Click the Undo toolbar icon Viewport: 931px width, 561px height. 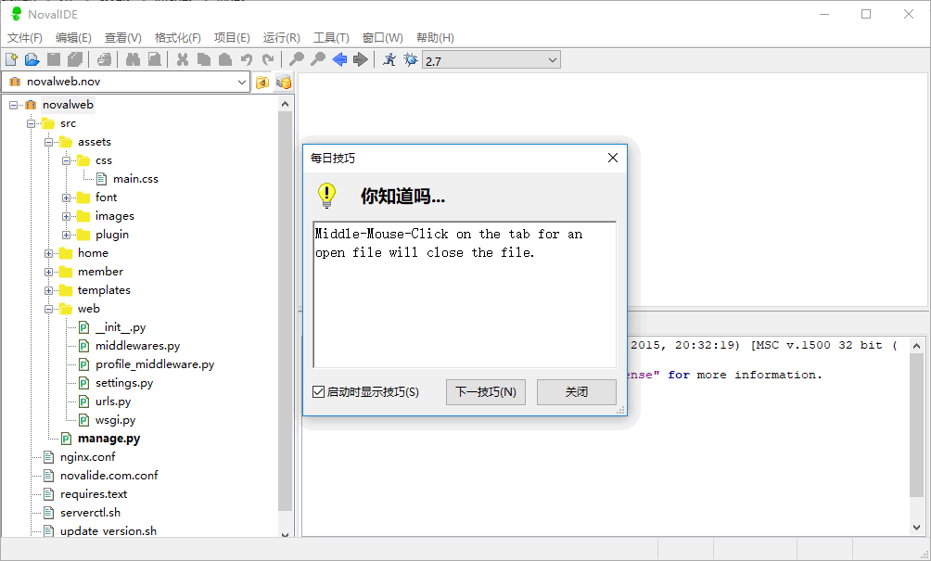pyautogui.click(x=248, y=58)
